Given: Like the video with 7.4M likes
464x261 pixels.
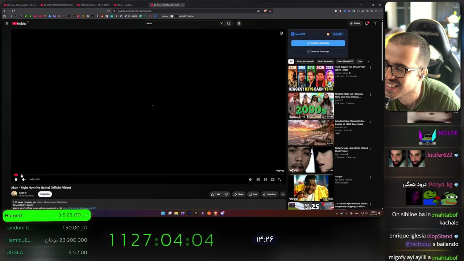Looking at the screenshot, I should pos(215,194).
